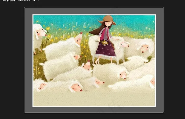Open the sheep illustration image preview
This screenshot has width=185, height=119.
coord(94,60)
